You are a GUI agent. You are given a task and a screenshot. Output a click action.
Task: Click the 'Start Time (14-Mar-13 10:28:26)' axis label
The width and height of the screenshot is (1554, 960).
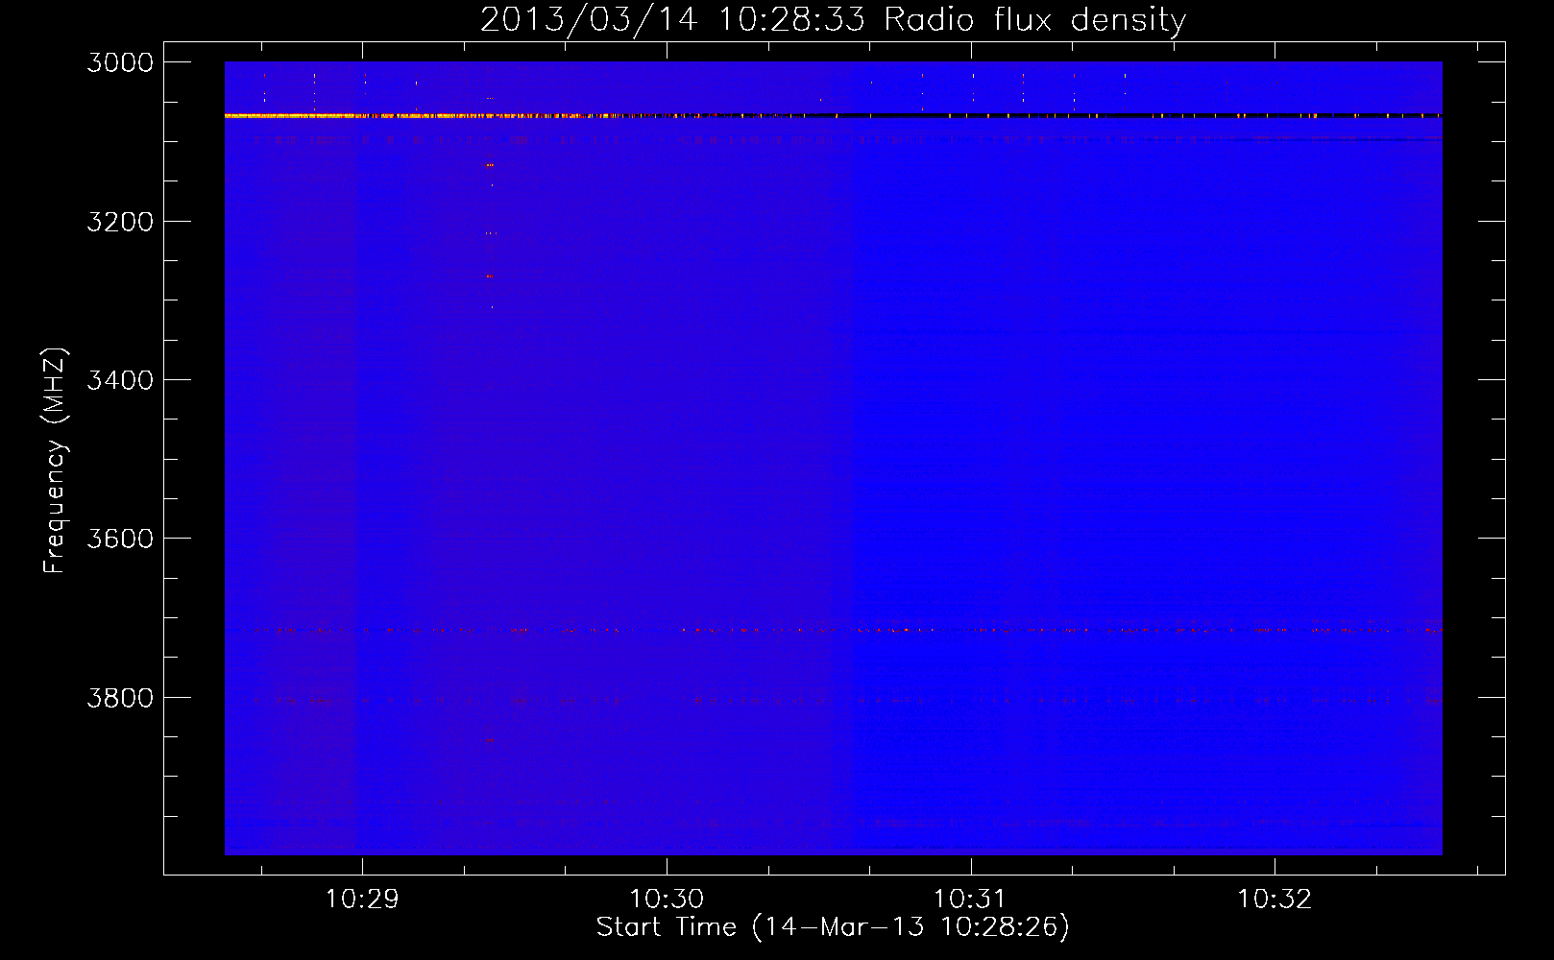coord(833,927)
